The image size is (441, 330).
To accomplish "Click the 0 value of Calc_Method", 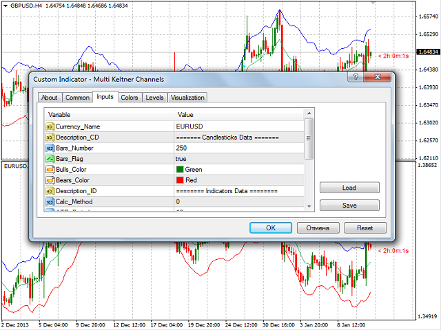I will coord(178,201).
